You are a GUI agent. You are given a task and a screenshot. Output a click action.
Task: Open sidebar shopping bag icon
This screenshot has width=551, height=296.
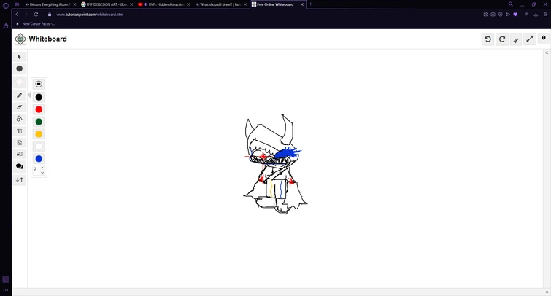click(6, 26)
